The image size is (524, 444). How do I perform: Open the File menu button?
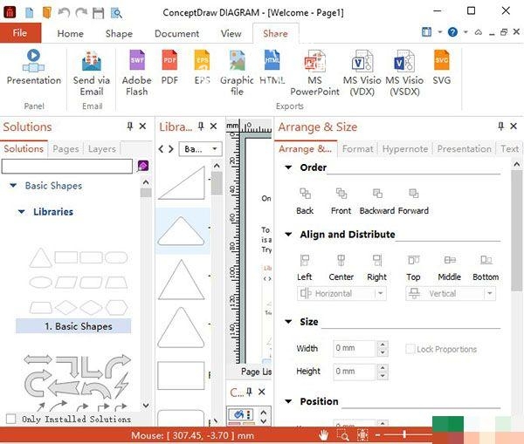point(20,33)
